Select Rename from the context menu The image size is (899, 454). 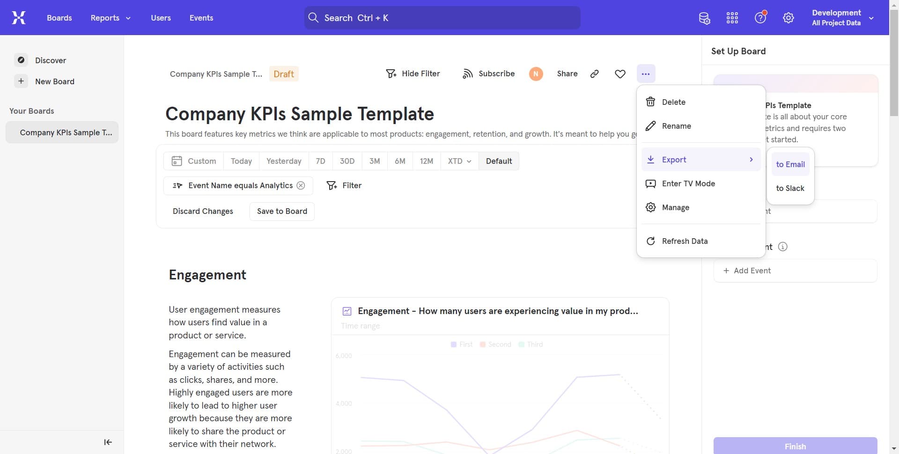pyautogui.click(x=676, y=125)
